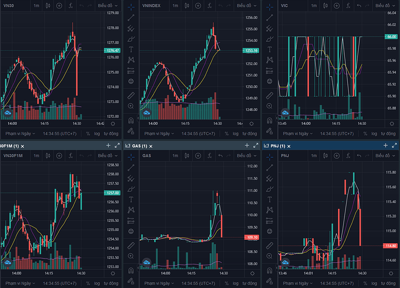
Task: Switch to the PNJ (1) tab
Action: point(278,146)
